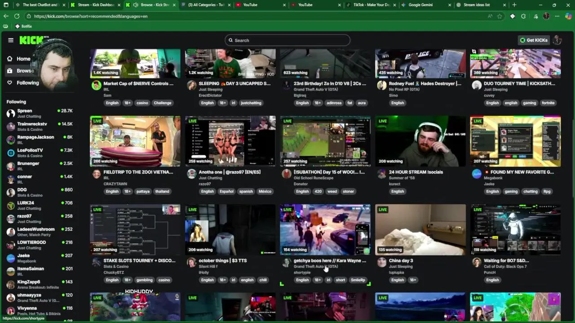Go back with browser back arrow
The height and width of the screenshot is (323, 575).
click(x=6, y=16)
